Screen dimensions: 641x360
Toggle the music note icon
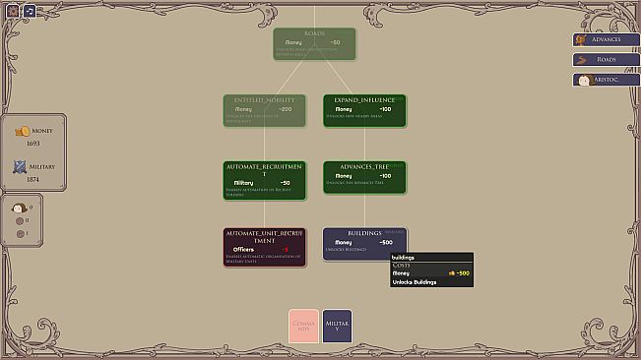30,11
